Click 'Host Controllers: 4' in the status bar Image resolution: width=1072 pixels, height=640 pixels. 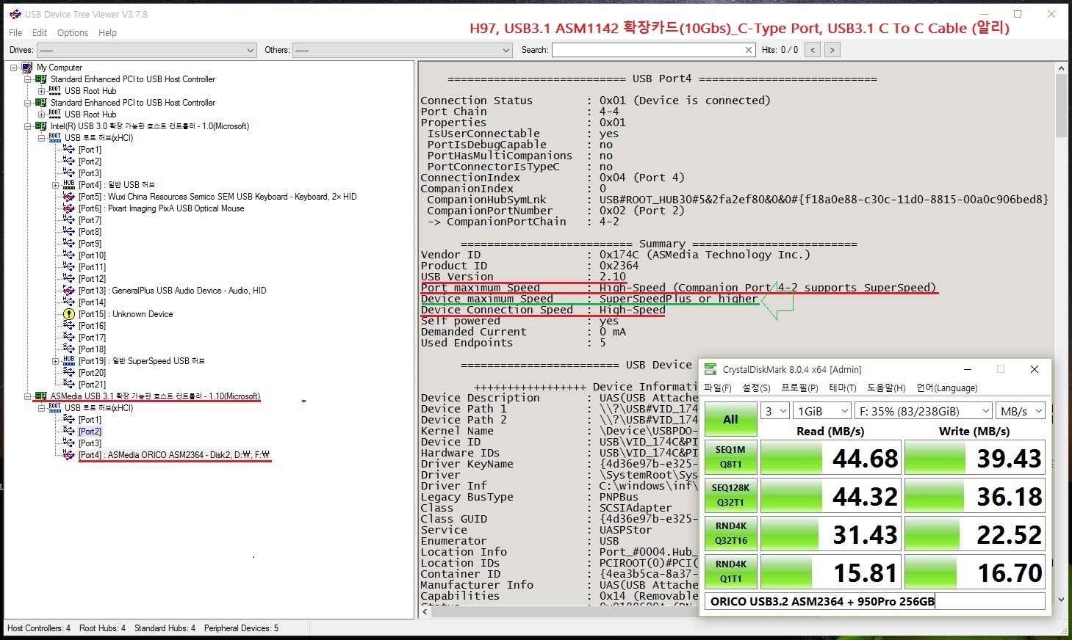(39, 628)
